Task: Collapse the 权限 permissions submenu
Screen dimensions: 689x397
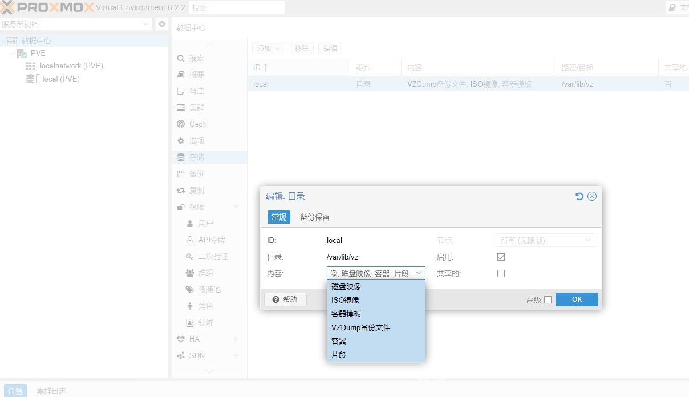Action: pos(236,206)
